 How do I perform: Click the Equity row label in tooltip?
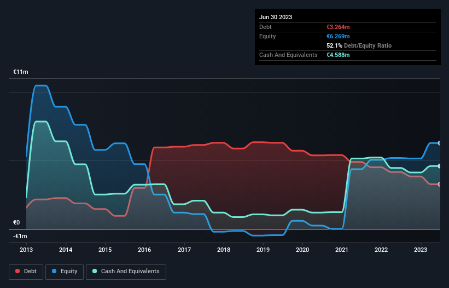tap(267, 36)
